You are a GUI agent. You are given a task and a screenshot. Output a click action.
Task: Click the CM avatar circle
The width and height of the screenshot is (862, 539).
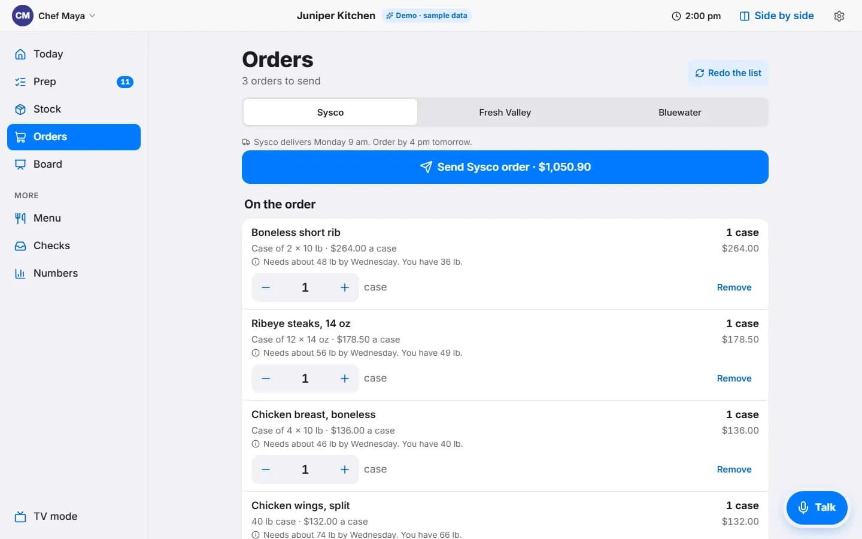point(23,16)
